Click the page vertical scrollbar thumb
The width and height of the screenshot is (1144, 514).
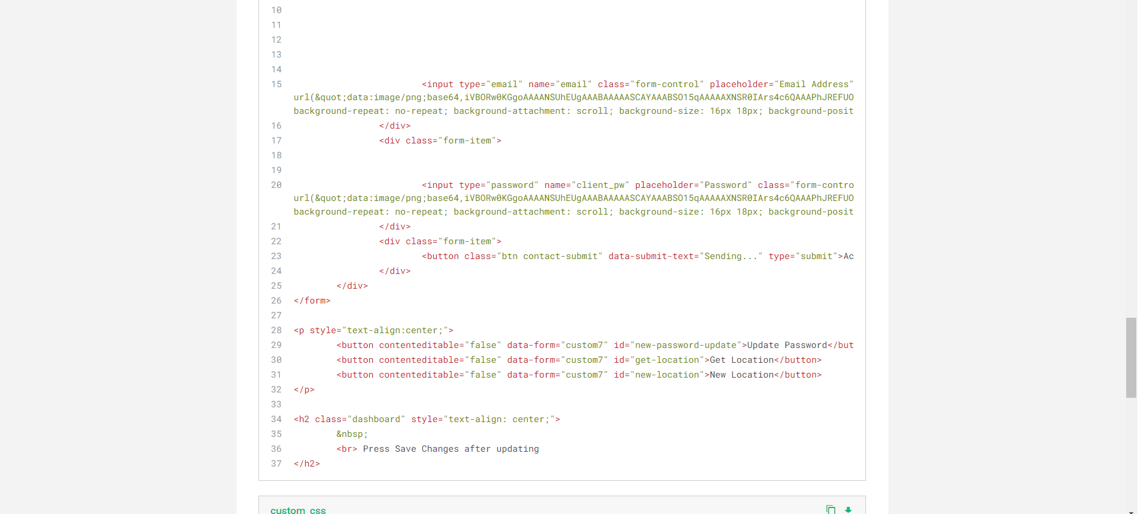point(1131,357)
